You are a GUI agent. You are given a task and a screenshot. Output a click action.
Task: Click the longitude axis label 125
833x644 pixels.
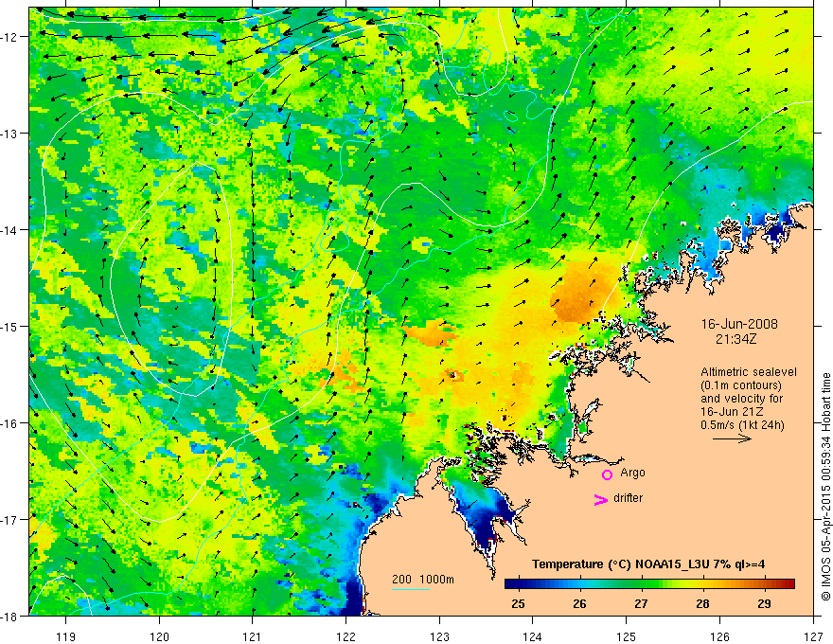tap(627, 636)
